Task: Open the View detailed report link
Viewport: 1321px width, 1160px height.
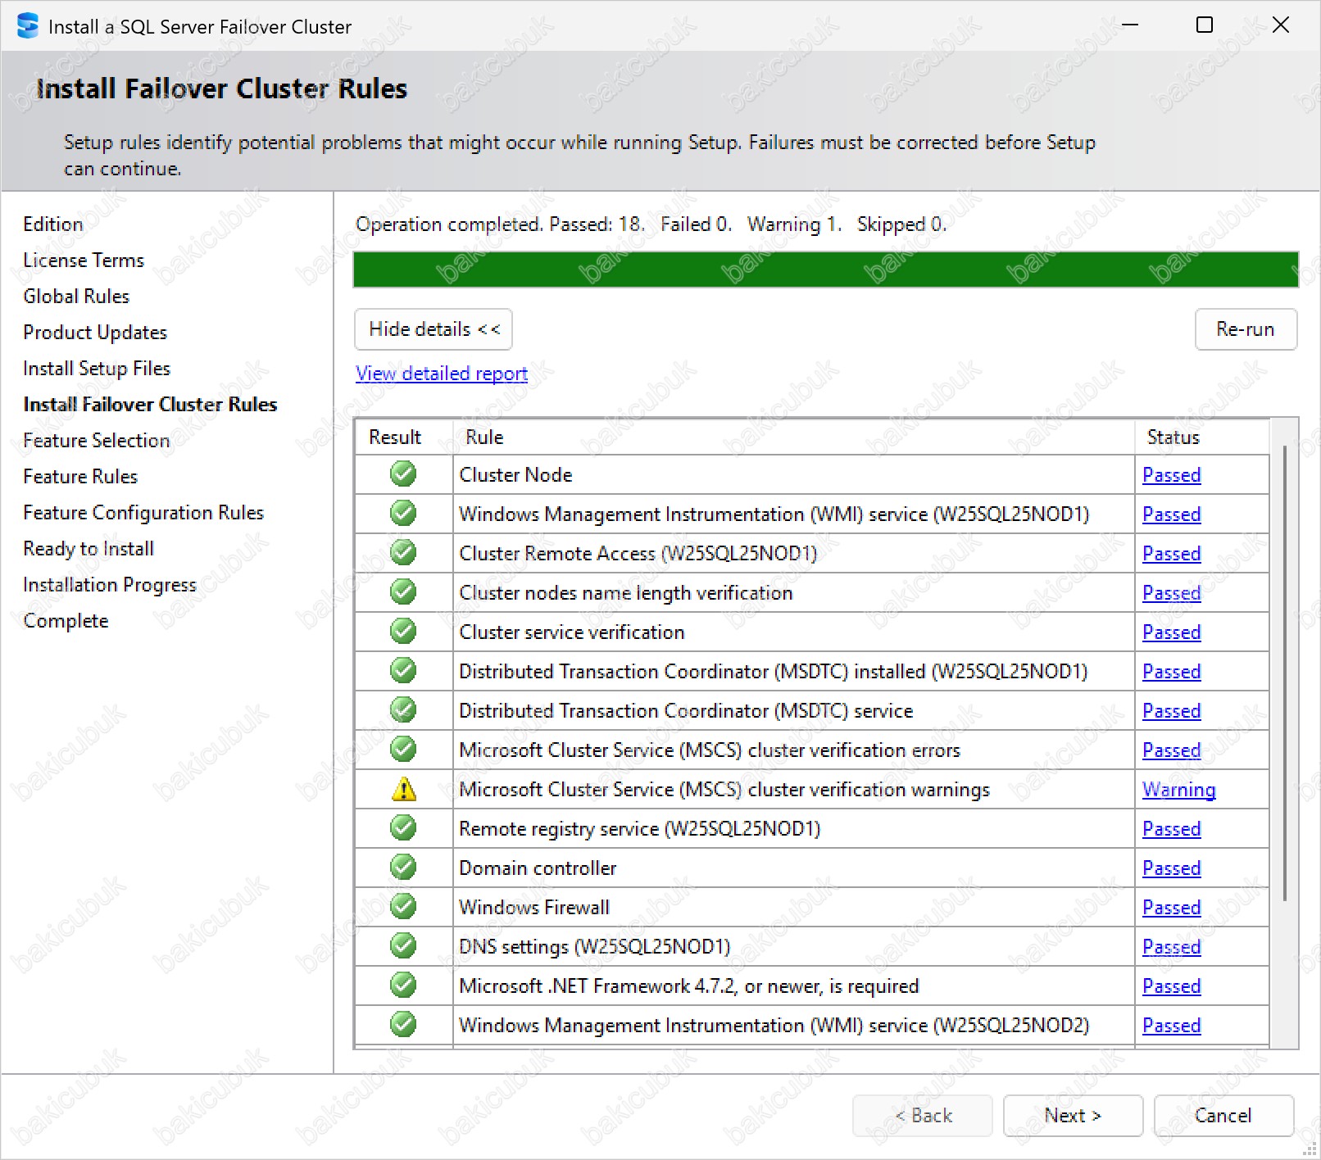Action: click(x=441, y=374)
